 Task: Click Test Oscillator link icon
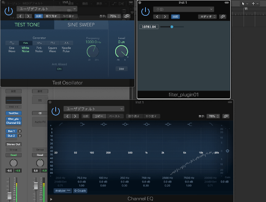point(127,16)
